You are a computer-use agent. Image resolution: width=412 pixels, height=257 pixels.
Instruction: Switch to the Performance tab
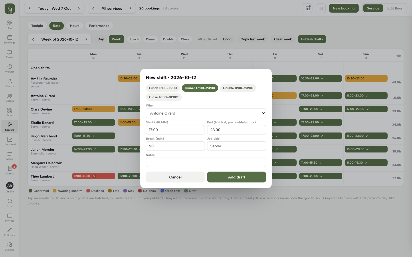pos(99,26)
